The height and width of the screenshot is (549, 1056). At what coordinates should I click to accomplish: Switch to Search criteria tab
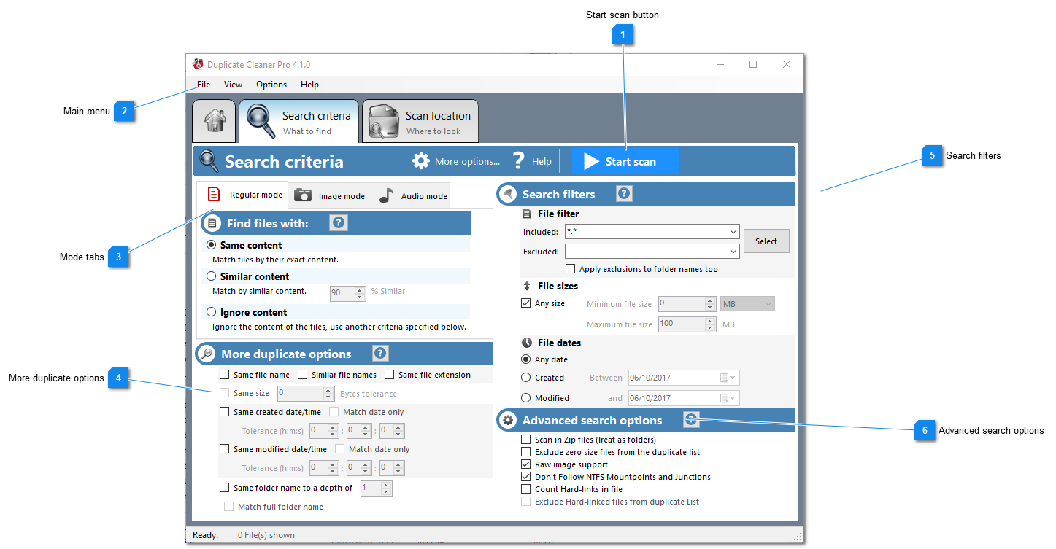click(x=298, y=121)
